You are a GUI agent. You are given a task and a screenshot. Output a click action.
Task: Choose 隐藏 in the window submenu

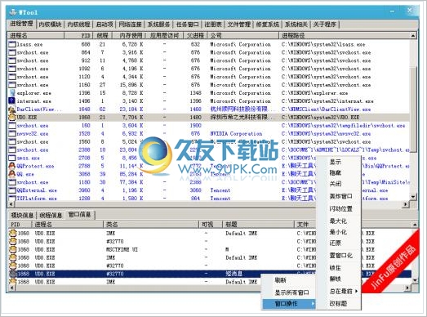(336, 172)
